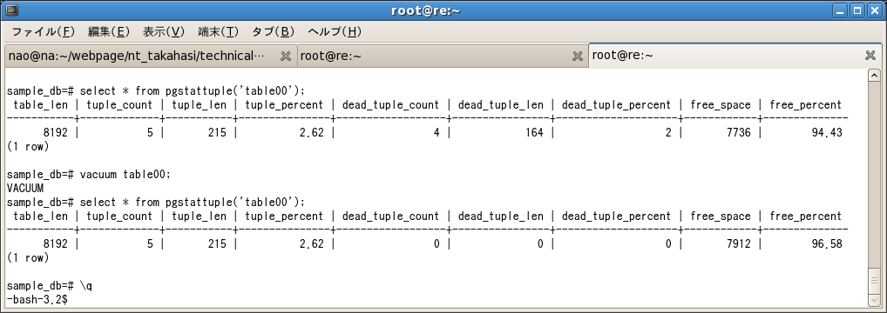
Task: Close the rightmost root@re:~ tab
Action: 870,56
